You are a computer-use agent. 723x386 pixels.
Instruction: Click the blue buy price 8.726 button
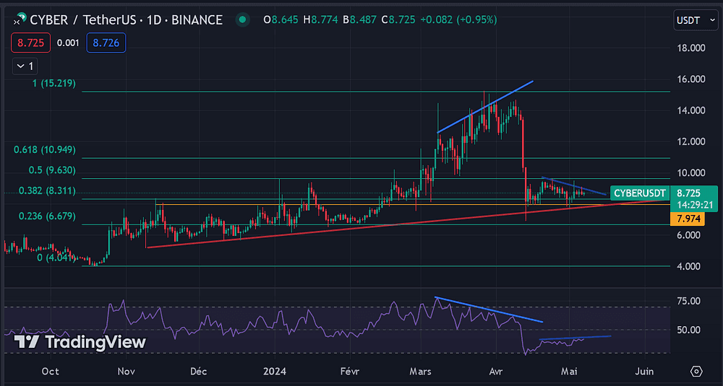(106, 43)
